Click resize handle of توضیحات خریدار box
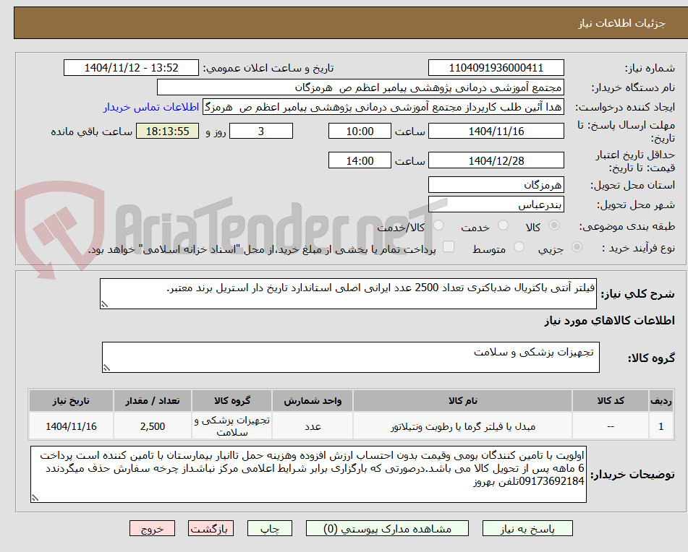The image size is (688, 552). coord(35,498)
